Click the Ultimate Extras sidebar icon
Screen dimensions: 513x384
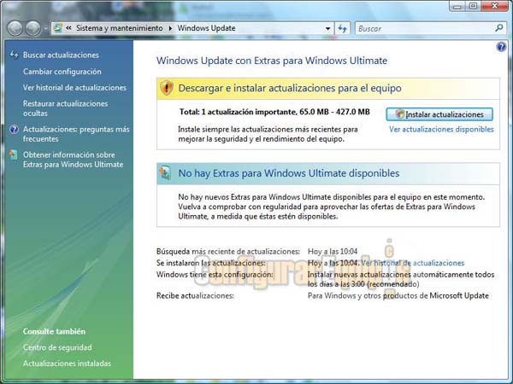(14, 154)
